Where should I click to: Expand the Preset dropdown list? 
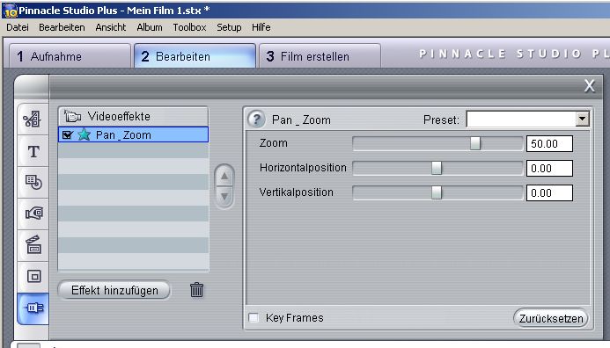point(583,119)
